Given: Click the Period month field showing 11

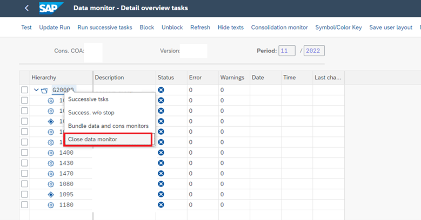Looking at the screenshot, I should (286, 51).
